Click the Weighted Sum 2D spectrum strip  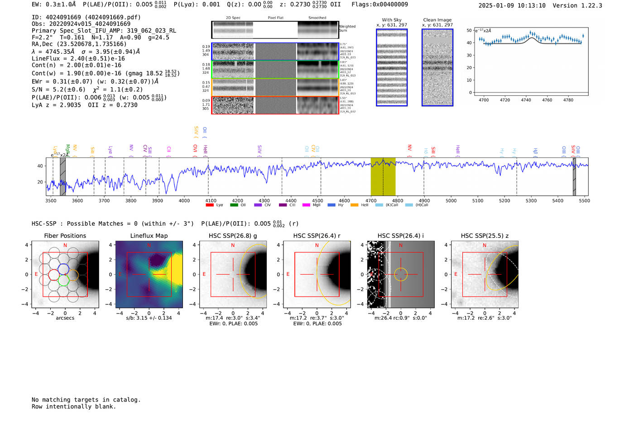pyautogui.click(x=275, y=30)
